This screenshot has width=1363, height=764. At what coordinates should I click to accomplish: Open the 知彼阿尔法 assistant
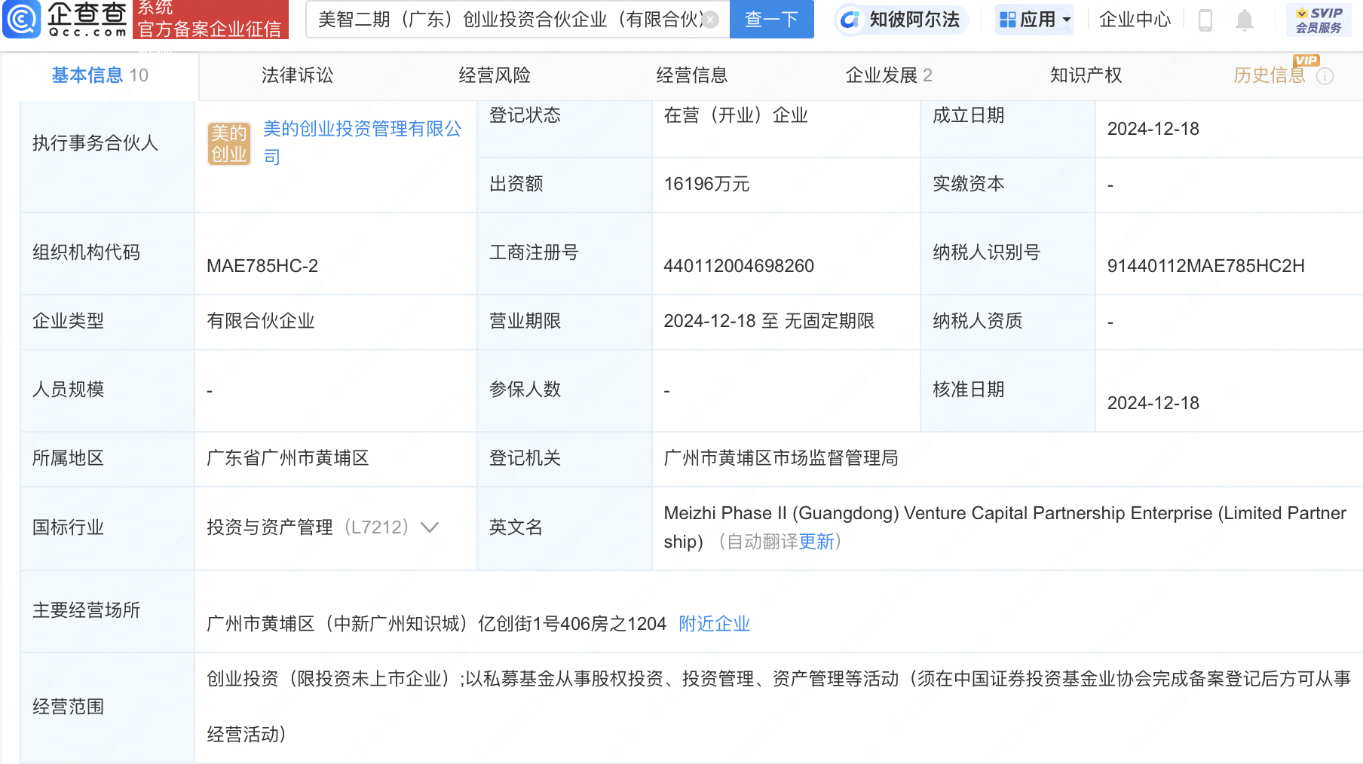tap(901, 20)
